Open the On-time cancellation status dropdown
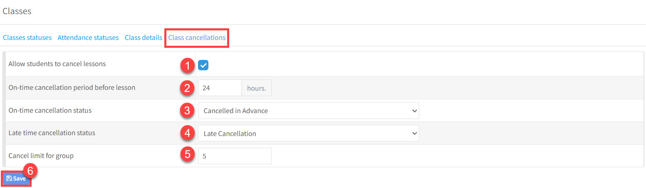 click(x=308, y=111)
